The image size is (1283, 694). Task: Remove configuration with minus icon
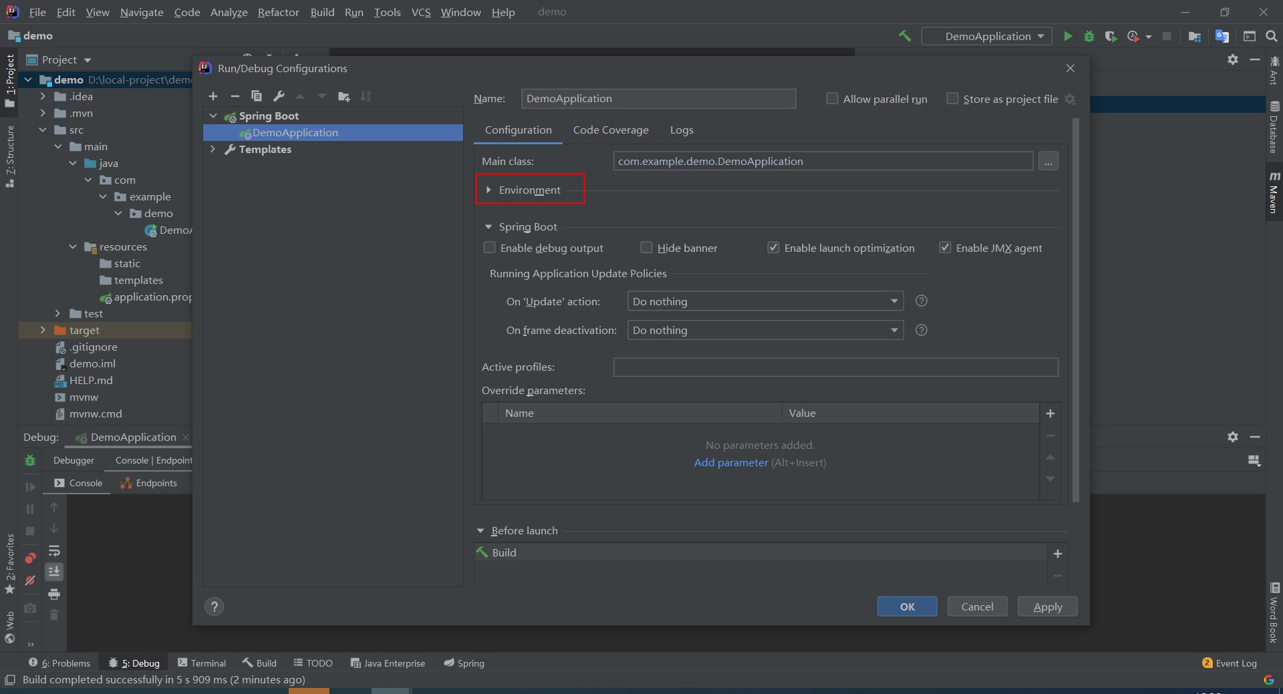pos(235,96)
